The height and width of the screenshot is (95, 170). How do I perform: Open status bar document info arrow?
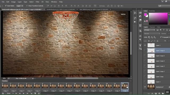33,79
